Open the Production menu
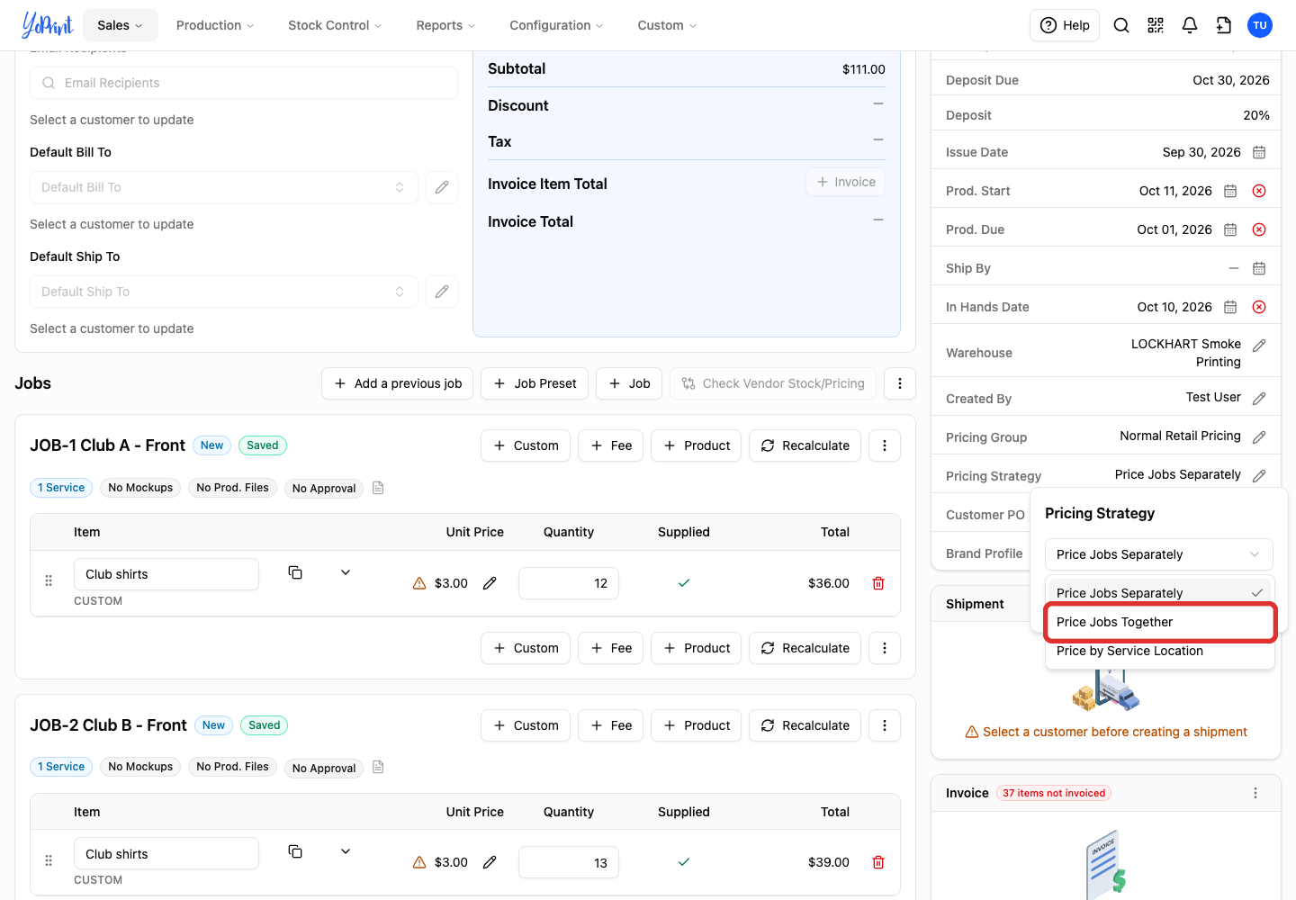This screenshot has height=900, width=1296. pos(215,25)
